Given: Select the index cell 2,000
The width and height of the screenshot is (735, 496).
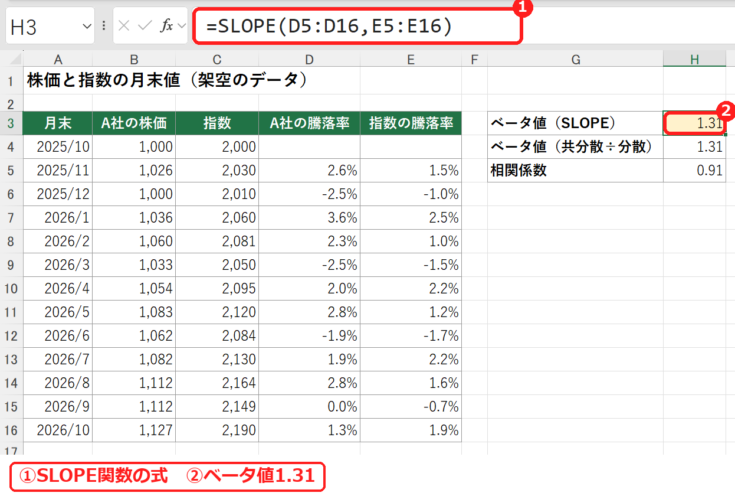Looking at the screenshot, I should pos(217,146).
